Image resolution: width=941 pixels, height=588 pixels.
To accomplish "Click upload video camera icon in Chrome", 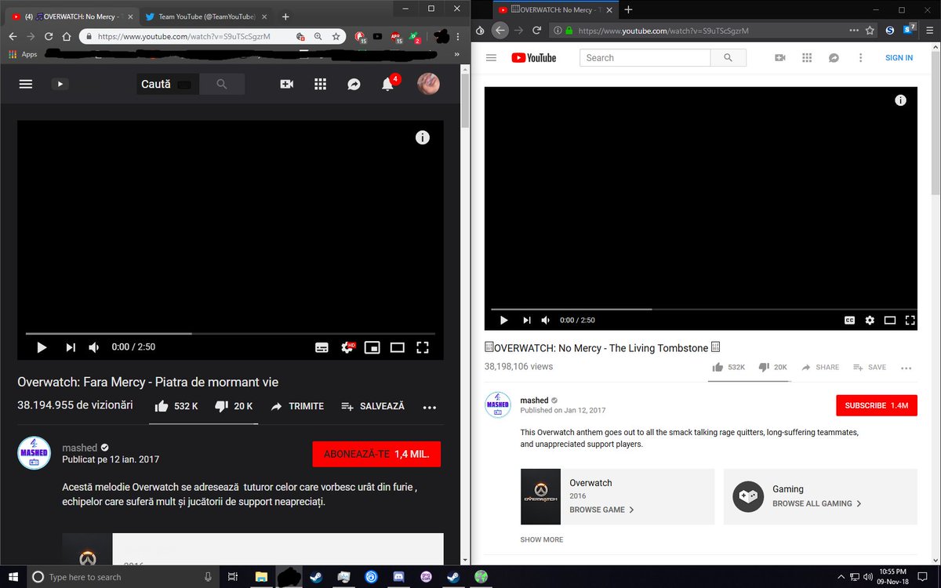I will coord(287,84).
